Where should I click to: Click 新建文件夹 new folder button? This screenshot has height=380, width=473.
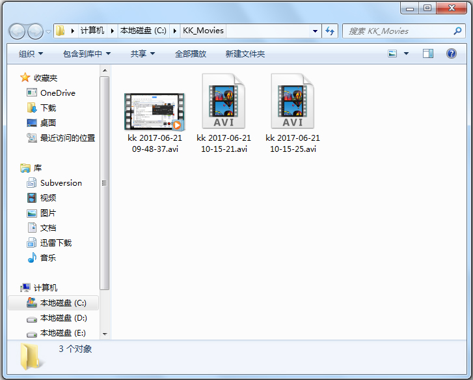tap(245, 53)
